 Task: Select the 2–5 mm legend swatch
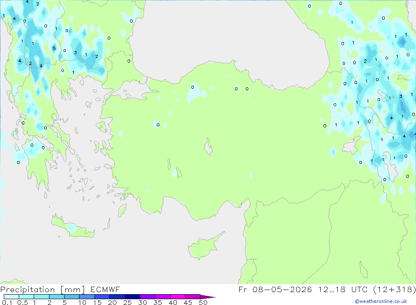click(57, 297)
